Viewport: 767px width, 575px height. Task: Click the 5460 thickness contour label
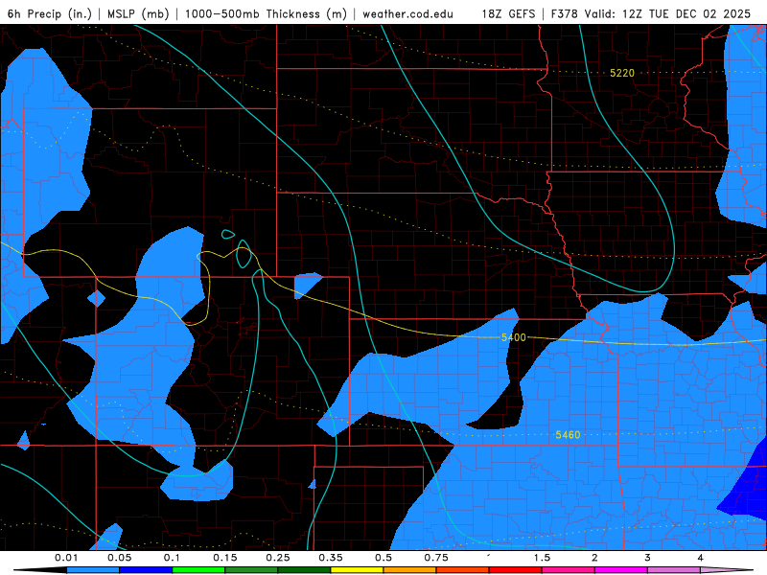pos(568,435)
